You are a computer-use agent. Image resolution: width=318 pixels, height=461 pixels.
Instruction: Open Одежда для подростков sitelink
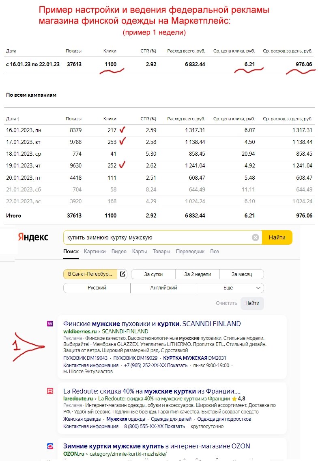[224, 419]
